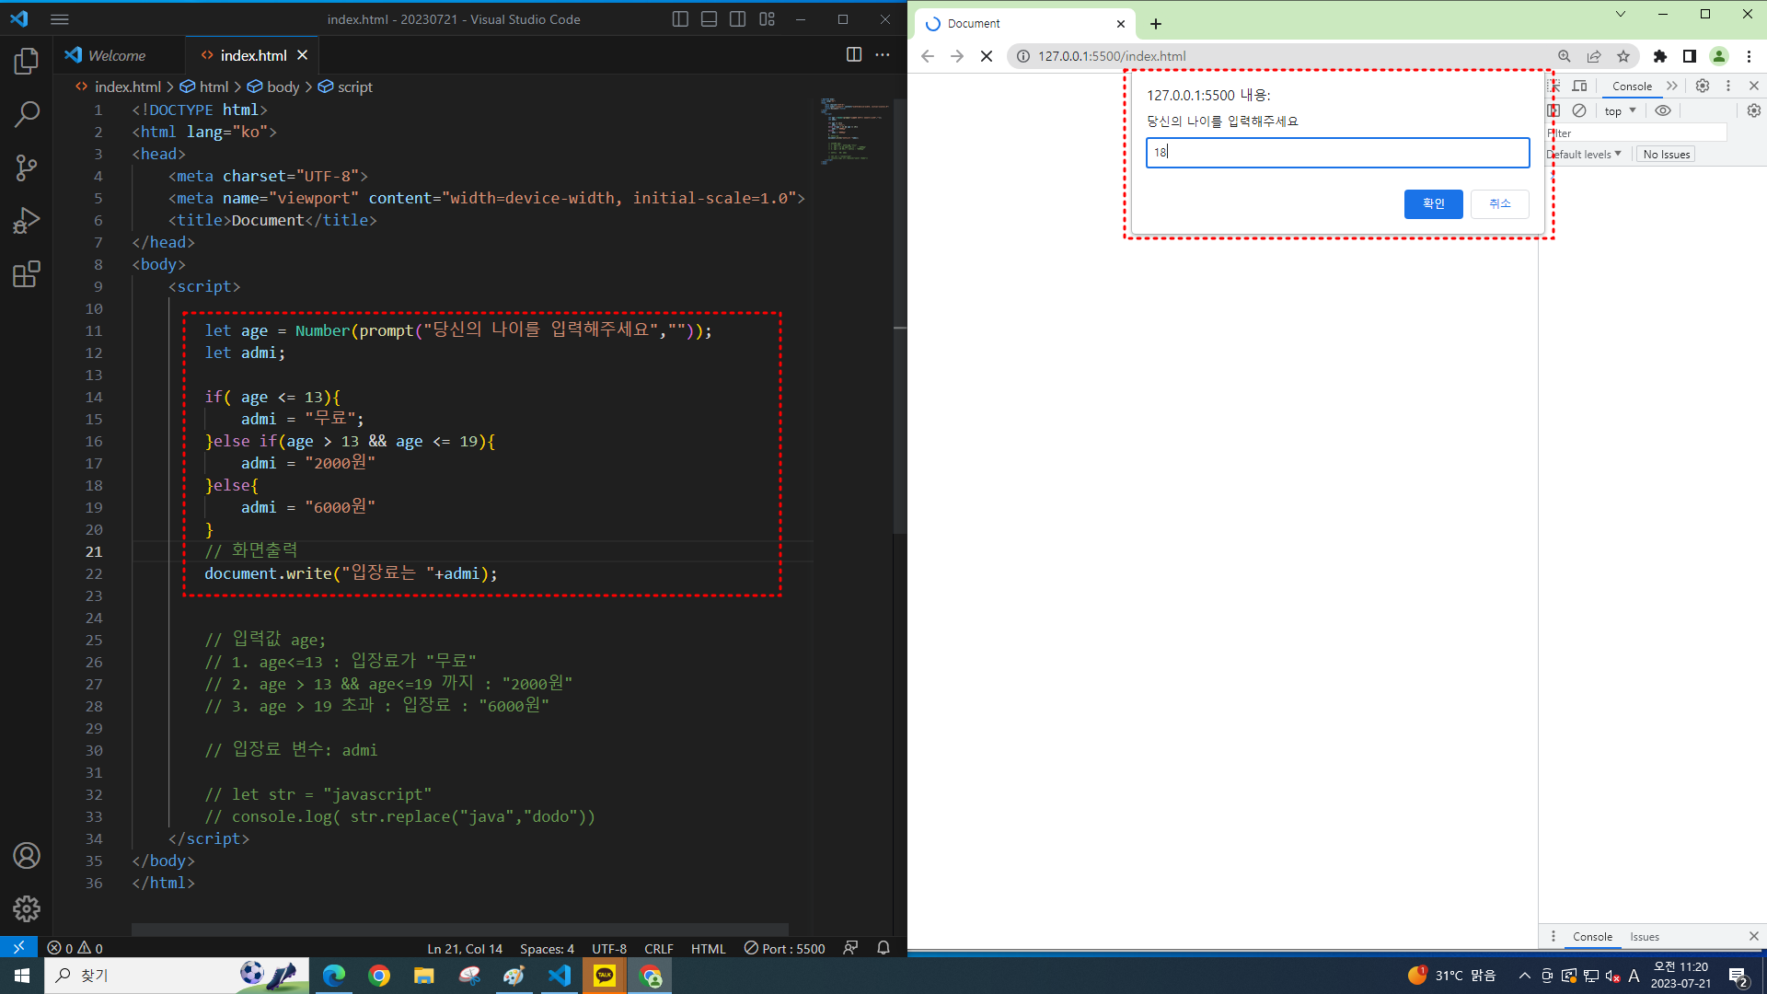
Task: Click the 확인 button in the prompt dialog
Action: click(x=1433, y=203)
